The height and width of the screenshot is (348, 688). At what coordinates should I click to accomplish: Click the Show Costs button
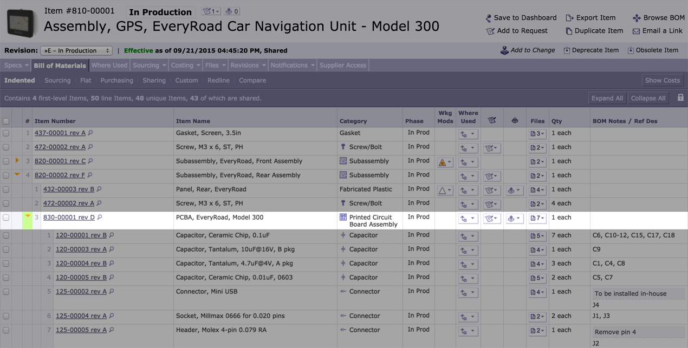[x=663, y=80]
